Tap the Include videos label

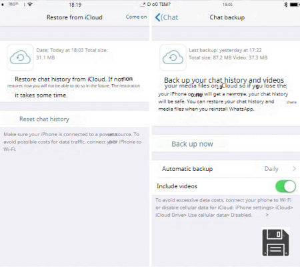coord(177,186)
